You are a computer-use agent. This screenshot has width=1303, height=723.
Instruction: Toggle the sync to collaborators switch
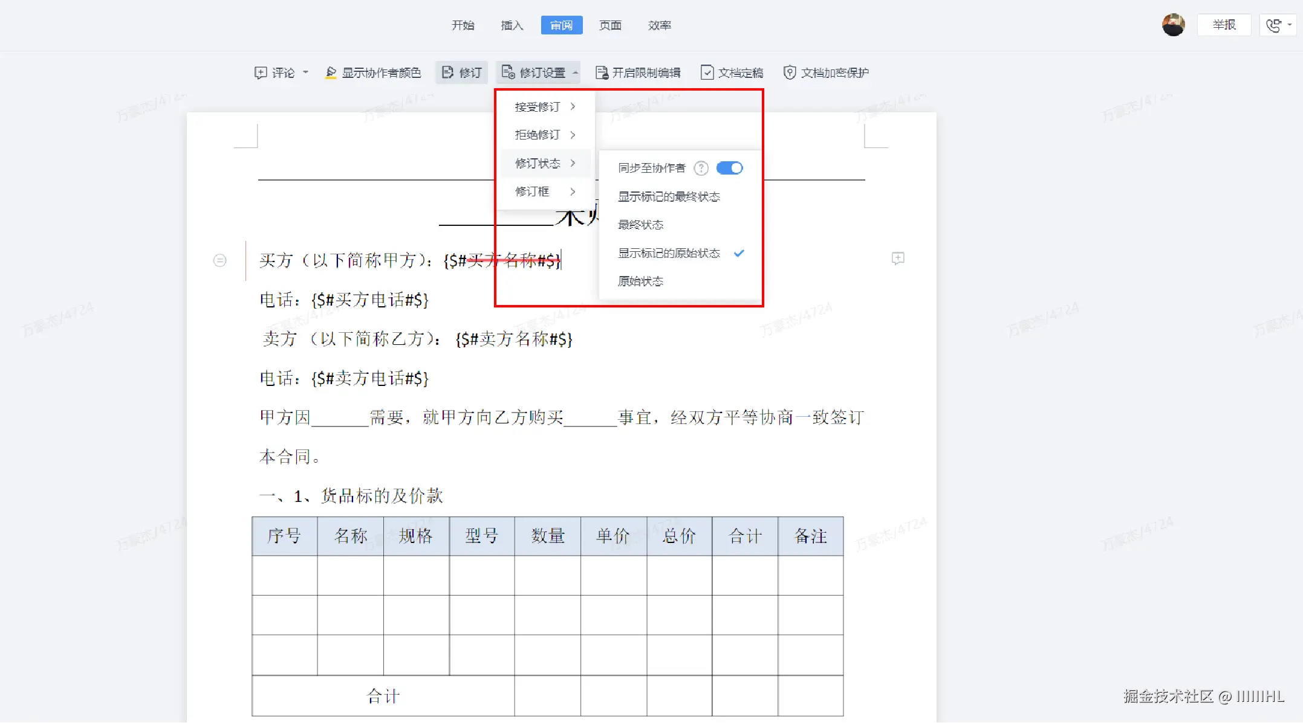pos(729,169)
